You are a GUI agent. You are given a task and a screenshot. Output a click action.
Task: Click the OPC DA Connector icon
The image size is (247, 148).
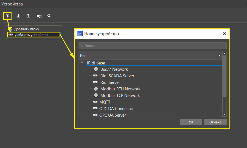pos(96,109)
